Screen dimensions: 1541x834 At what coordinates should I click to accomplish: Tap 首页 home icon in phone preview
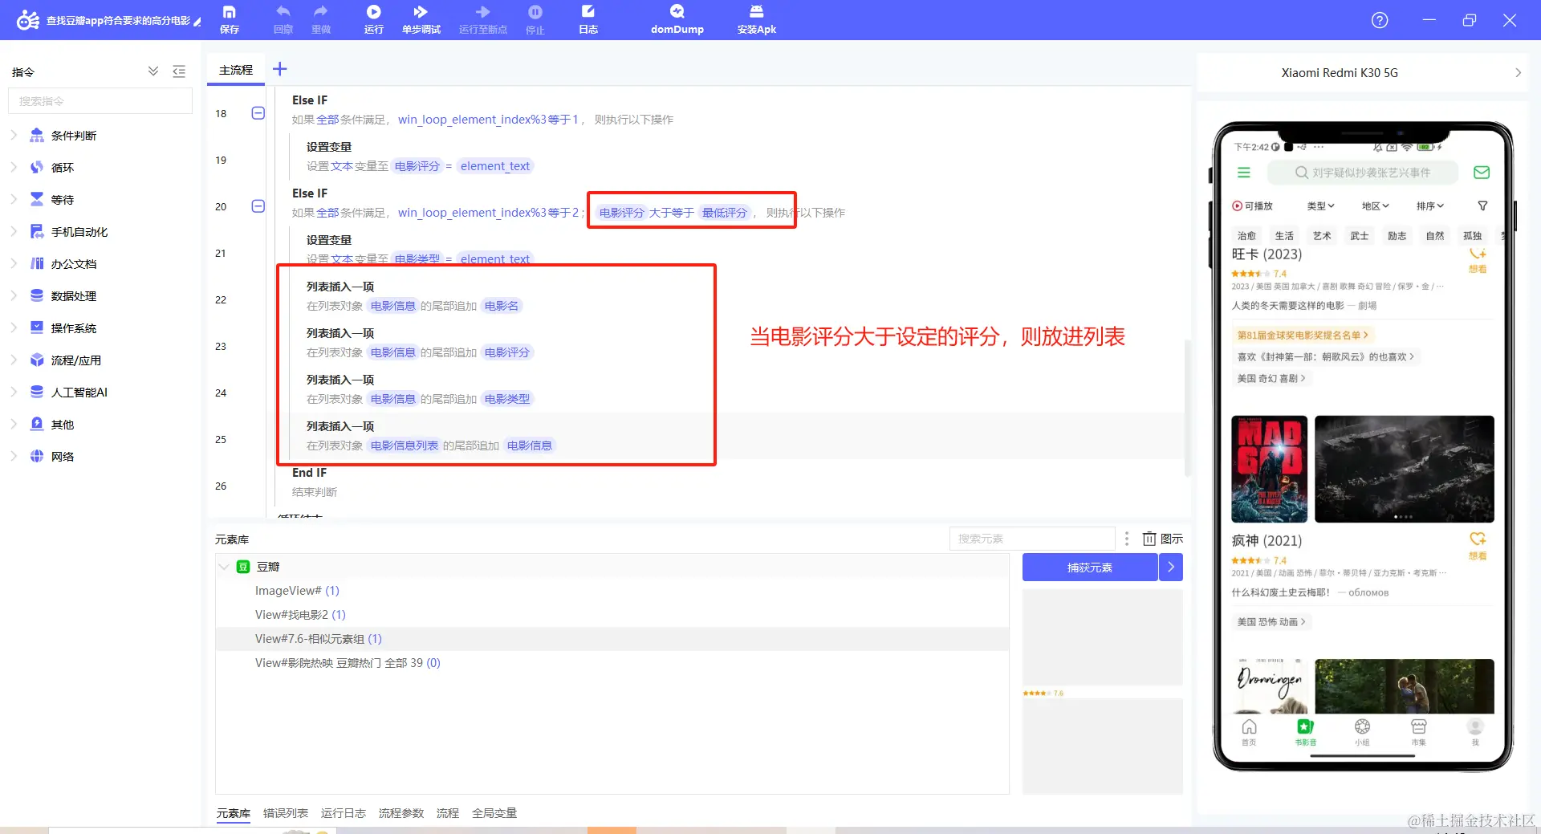[1249, 731]
